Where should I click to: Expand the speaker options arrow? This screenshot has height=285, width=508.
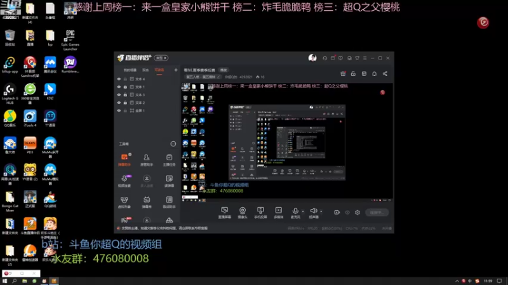(321, 212)
